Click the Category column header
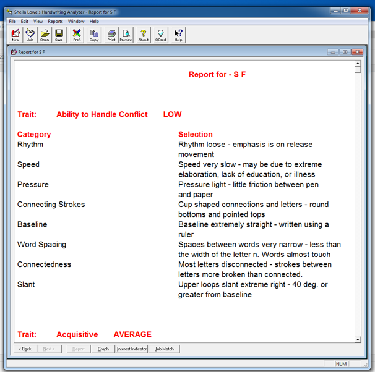 pos(34,135)
